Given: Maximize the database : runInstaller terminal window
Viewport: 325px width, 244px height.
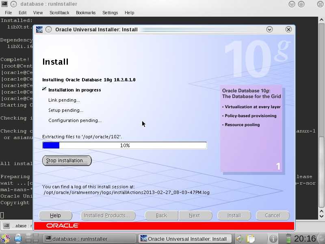Looking at the screenshot, I should (301, 4).
